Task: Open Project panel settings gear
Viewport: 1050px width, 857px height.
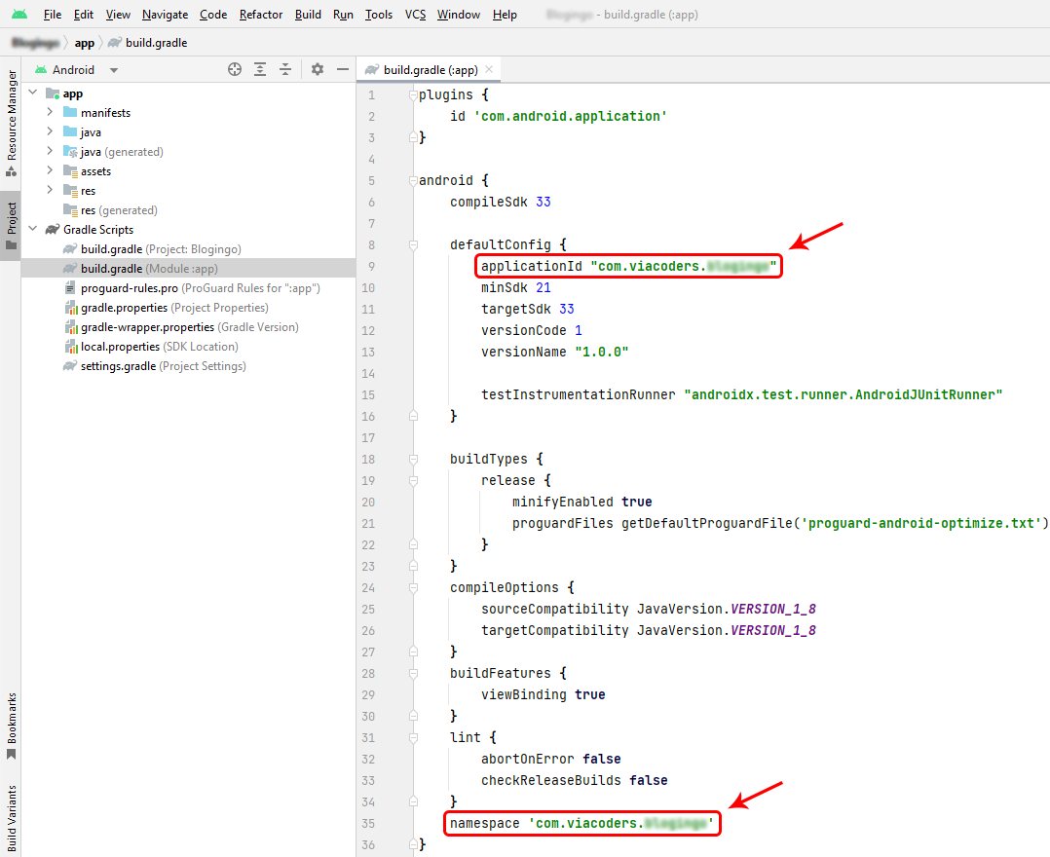Action: (x=318, y=69)
